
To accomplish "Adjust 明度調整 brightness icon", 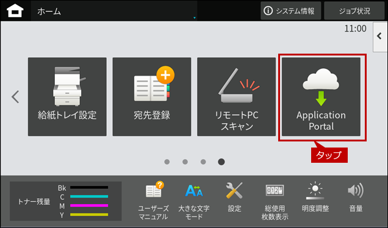I will click(315, 197).
